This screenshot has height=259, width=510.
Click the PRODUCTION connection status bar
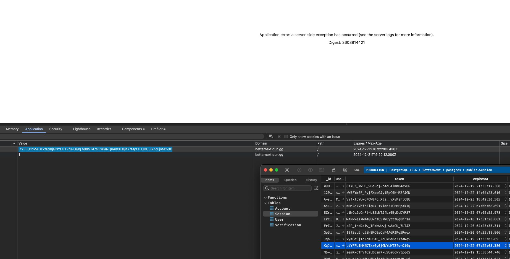coord(437,170)
